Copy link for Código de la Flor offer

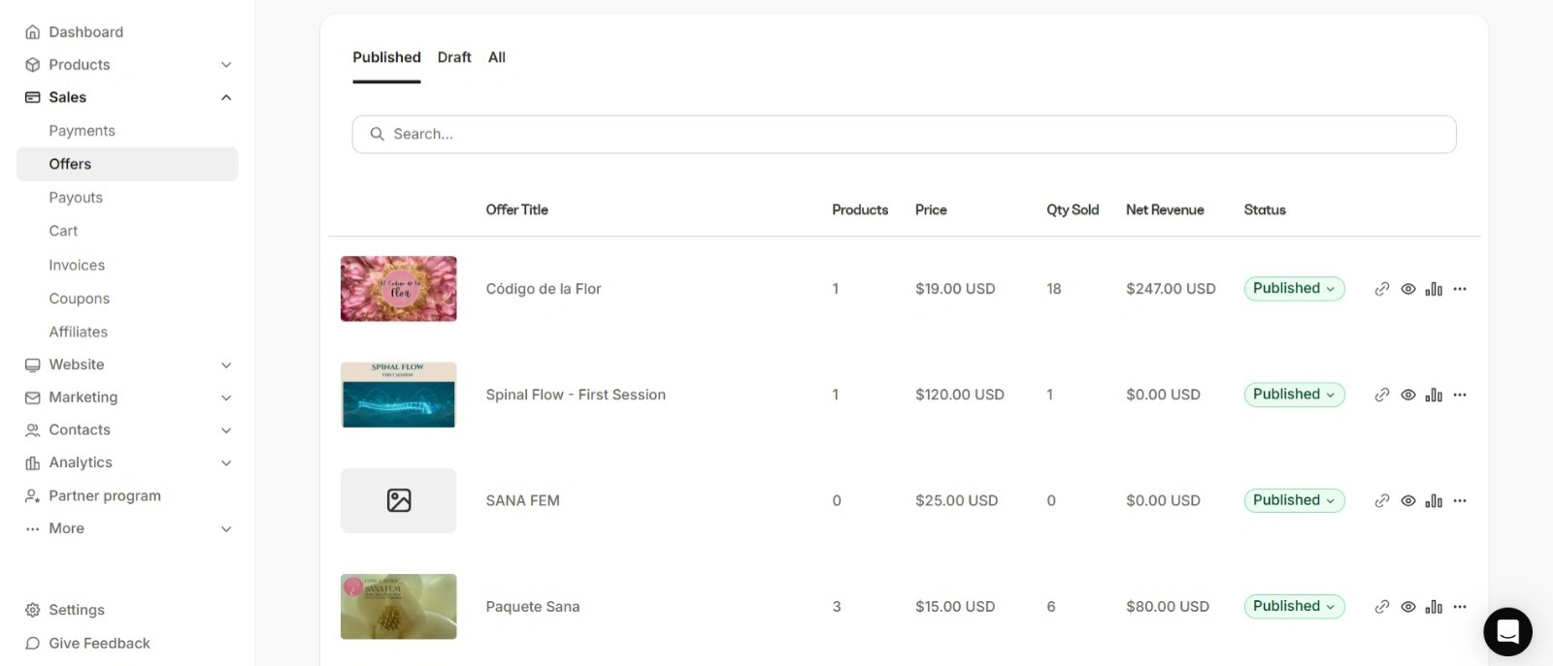tap(1382, 289)
